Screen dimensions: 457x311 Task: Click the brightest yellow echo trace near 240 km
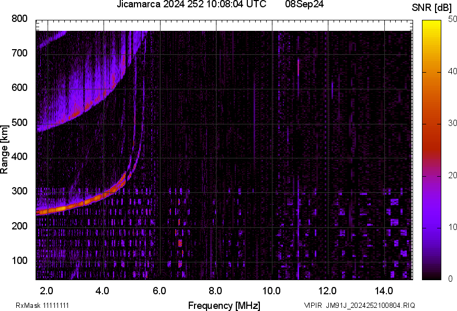point(60,208)
